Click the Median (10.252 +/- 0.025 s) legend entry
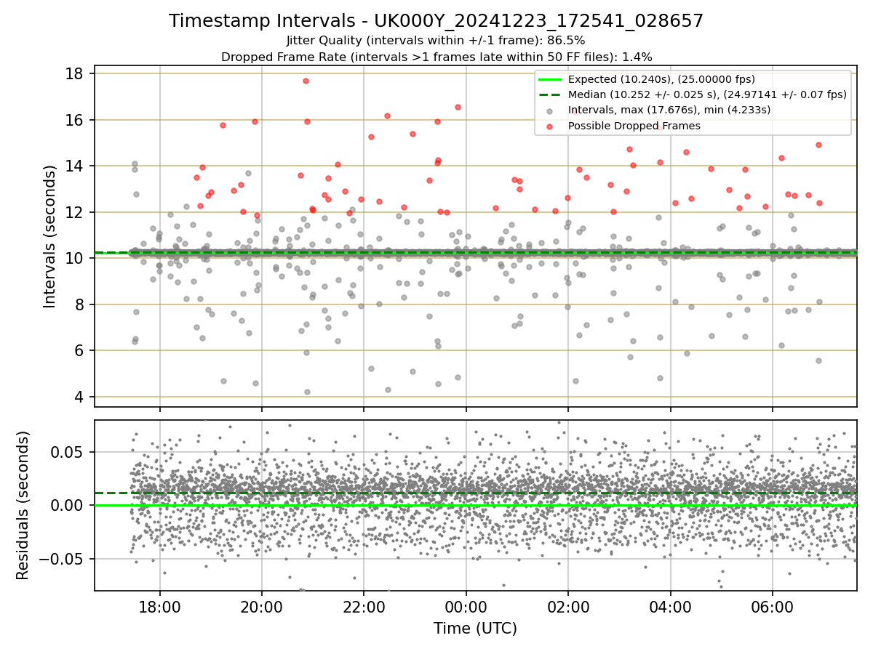The image size is (873, 654). pos(707,94)
